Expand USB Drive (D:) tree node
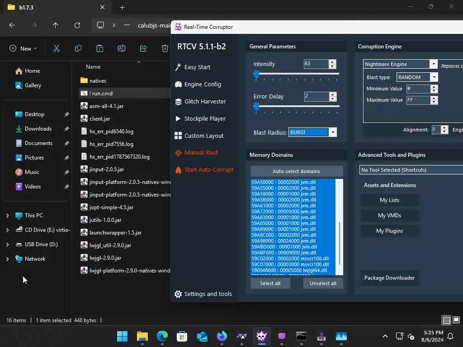Viewport: 463px width, 347px height. 7,244
